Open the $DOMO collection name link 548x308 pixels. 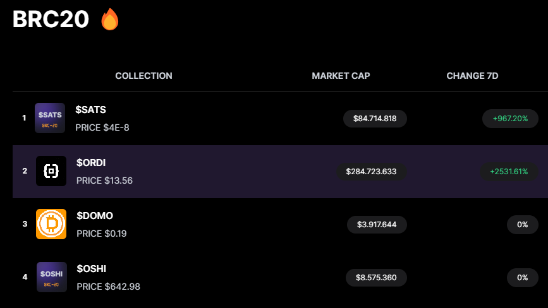point(95,216)
